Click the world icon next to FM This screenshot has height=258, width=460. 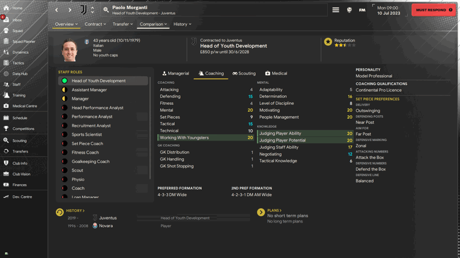coord(349,10)
